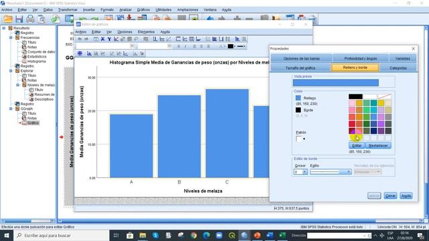Select the Relleno fill color swatch
This screenshot has width=429, height=241.
click(298, 98)
